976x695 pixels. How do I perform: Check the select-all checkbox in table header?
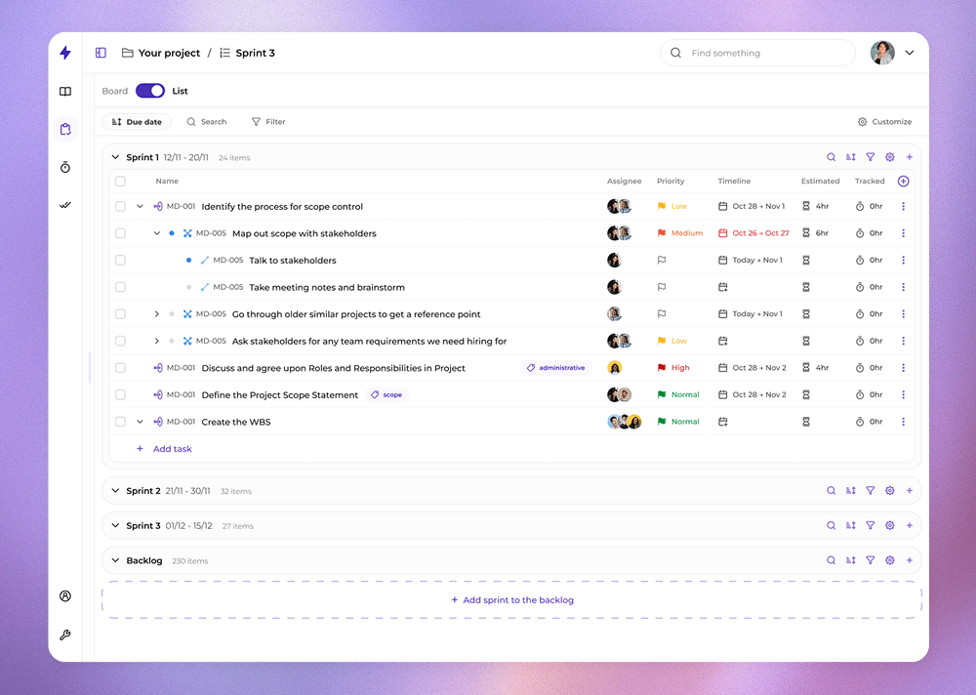pos(120,182)
